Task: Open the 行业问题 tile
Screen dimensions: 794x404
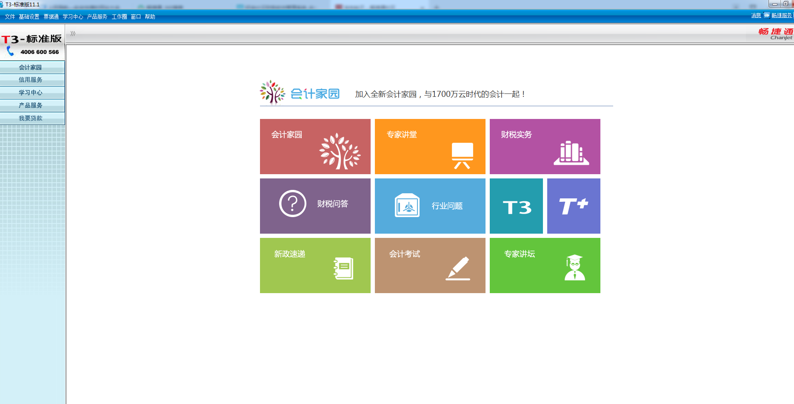Action: pos(430,206)
